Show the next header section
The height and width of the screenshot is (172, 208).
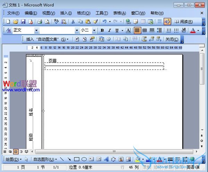point(159,39)
